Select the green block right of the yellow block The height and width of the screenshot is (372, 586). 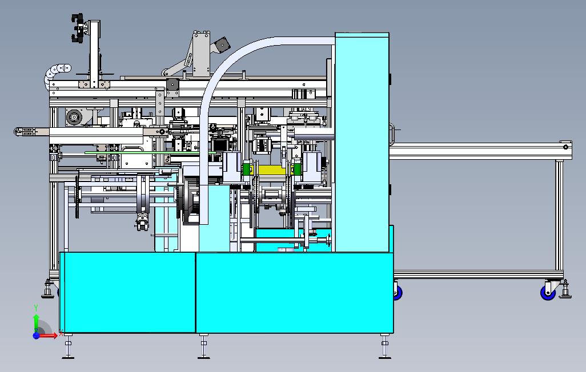[298, 169]
